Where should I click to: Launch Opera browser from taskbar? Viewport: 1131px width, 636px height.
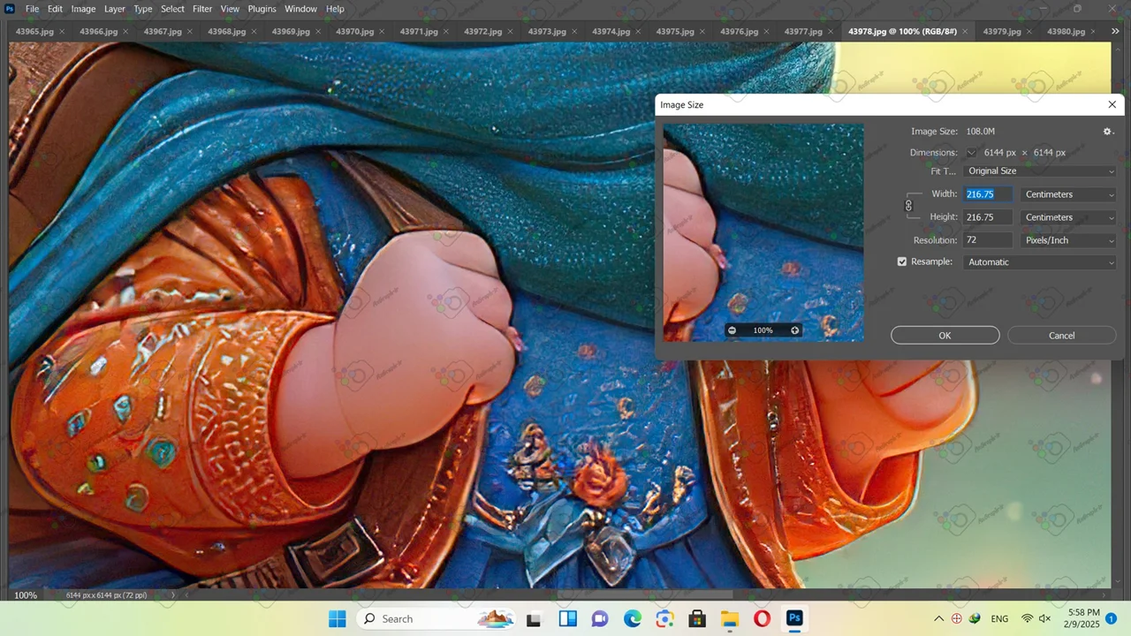pyautogui.click(x=762, y=618)
